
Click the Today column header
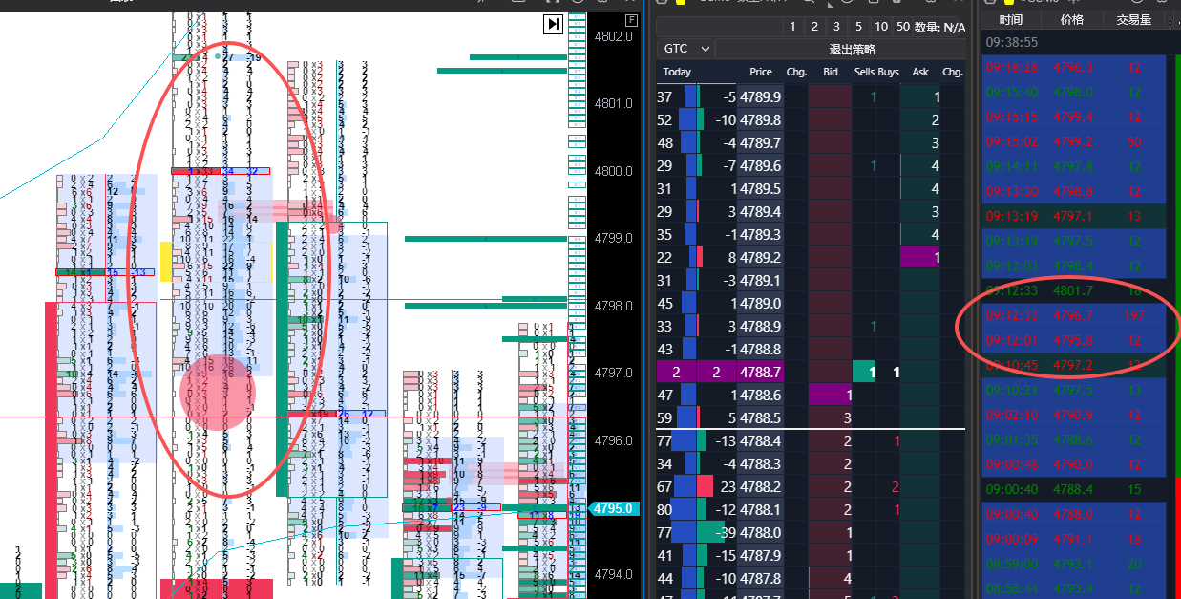pyautogui.click(x=677, y=72)
